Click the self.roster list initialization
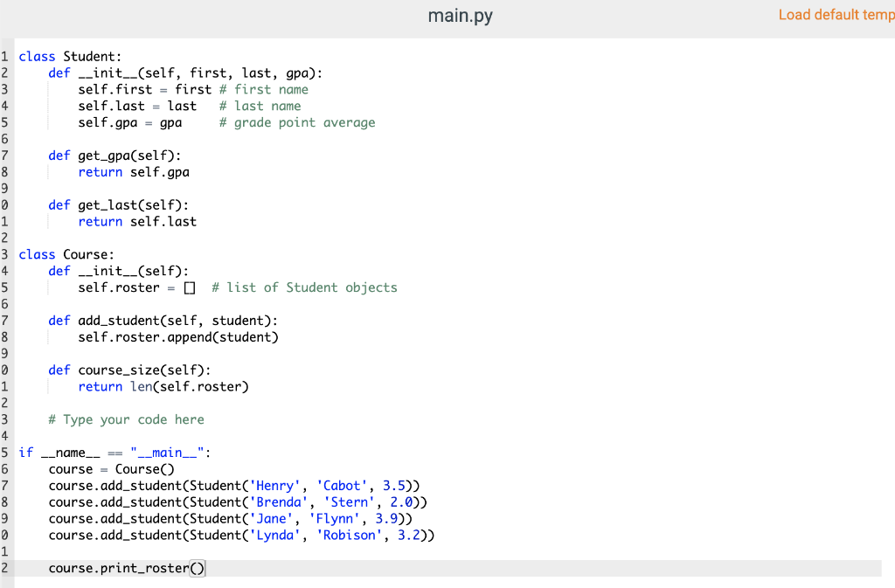Viewport: 895px width, 588px height. [x=133, y=287]
